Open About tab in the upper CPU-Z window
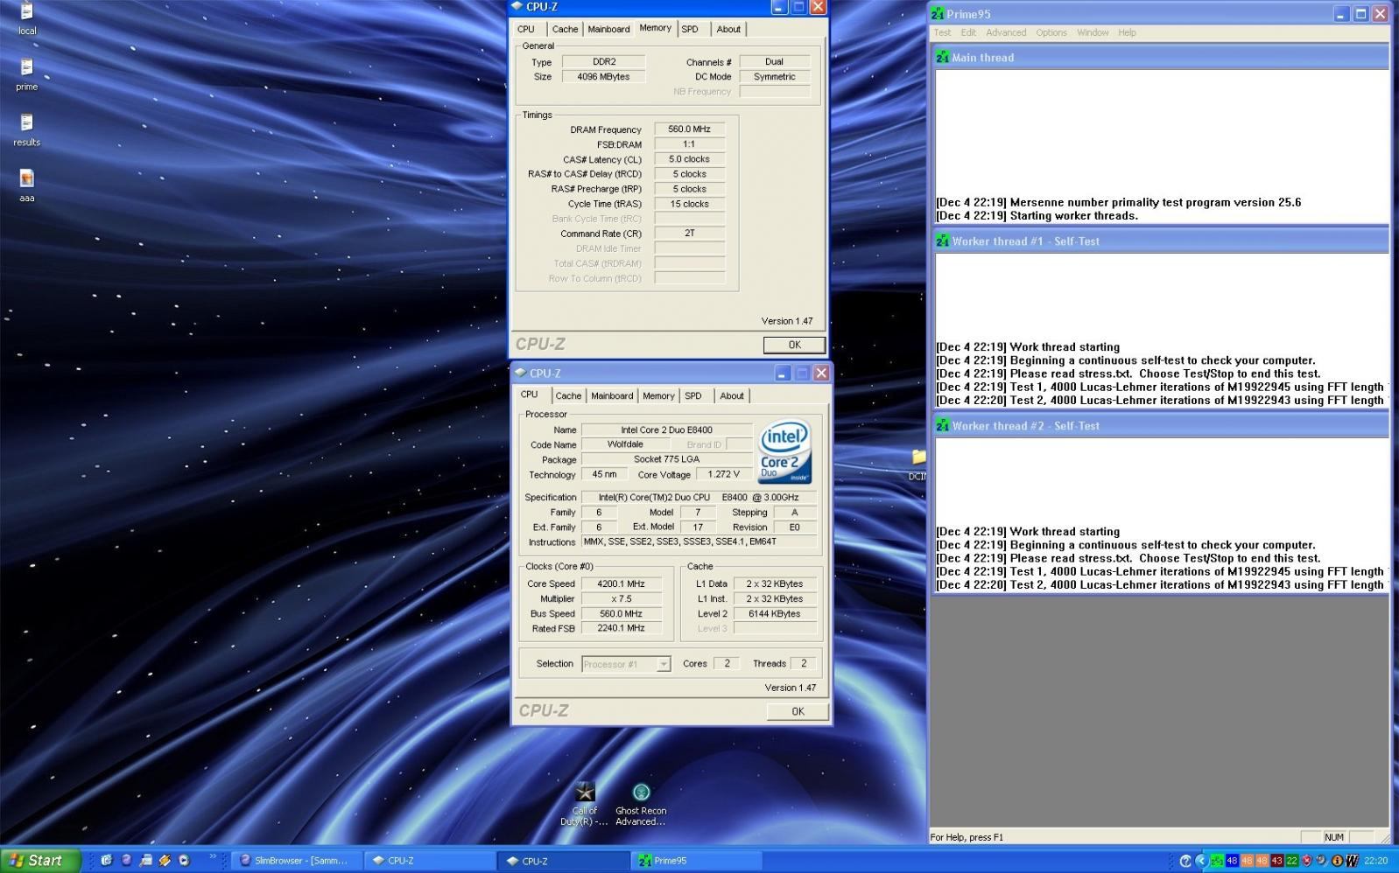 pyautogui.click(x=728, y=29)
